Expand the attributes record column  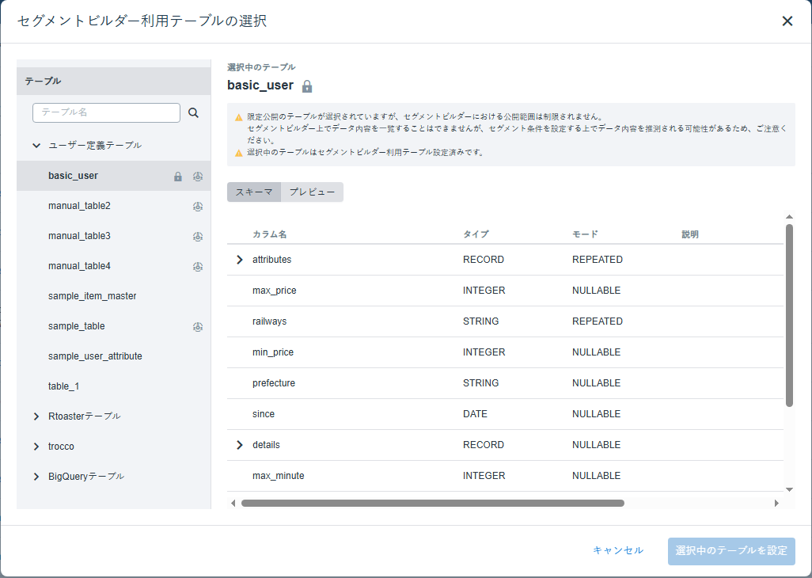tap(239, 260)
